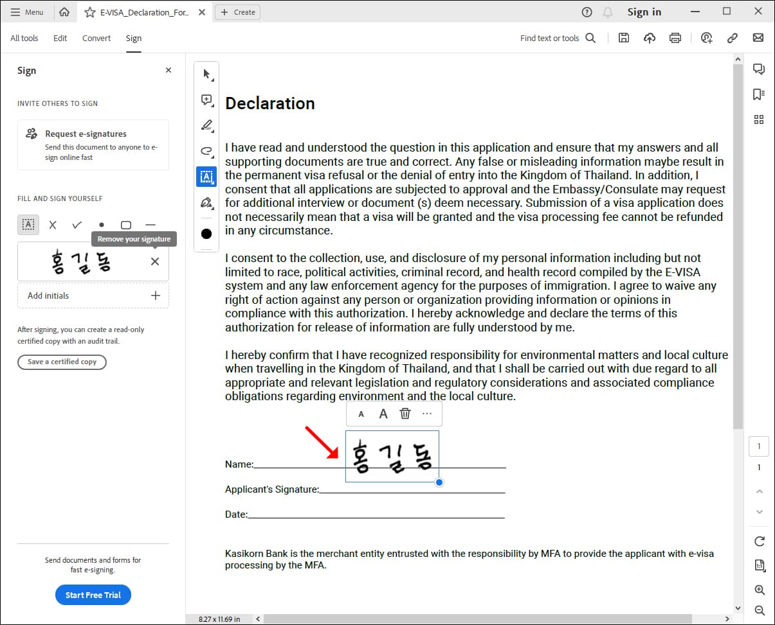This screenshot has width=775, height=625.
Task: Open the page thumbnails grid icon
Action: (x=759, y=119)
